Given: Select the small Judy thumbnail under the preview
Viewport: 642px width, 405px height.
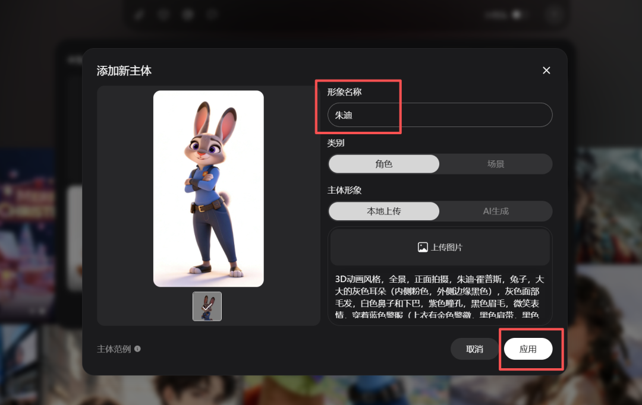Looking at the screenshot, I should pos(207,306).
